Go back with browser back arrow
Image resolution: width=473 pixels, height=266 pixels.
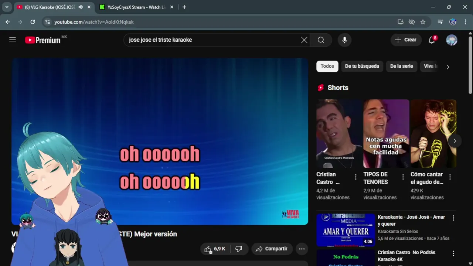pos(8,22)
